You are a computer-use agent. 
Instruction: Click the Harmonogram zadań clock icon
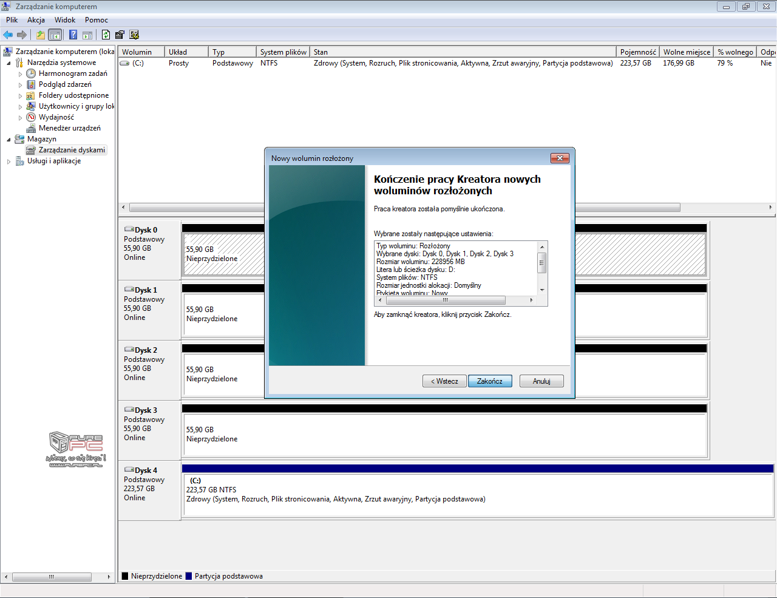(31, 73)
